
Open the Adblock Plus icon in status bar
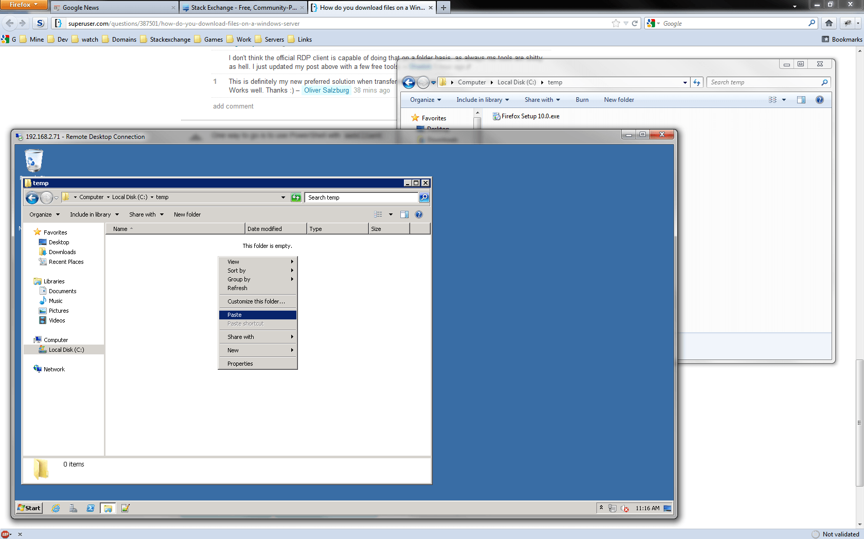pos(6,534)
